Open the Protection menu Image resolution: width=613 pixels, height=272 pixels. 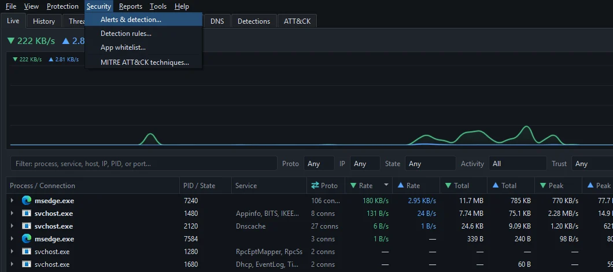pos(62,6)
